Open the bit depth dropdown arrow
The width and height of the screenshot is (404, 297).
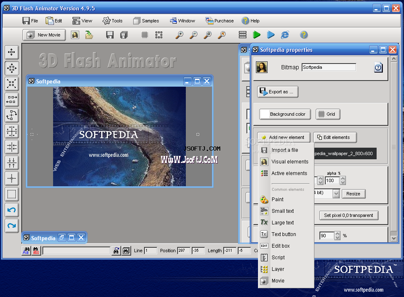tap(336, 193)
